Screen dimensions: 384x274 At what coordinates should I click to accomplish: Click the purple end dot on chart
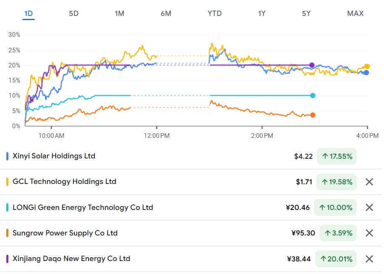pos(312,65)
